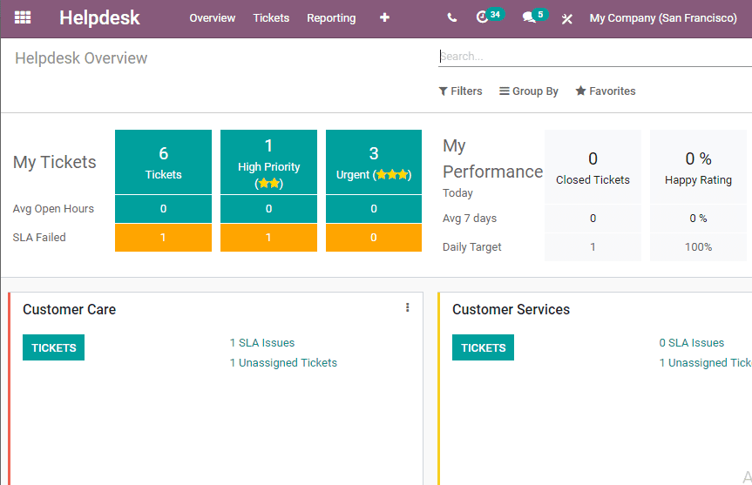Screen dimensions: 752x485
Task: Open the Overview menu
Action: 212,17
